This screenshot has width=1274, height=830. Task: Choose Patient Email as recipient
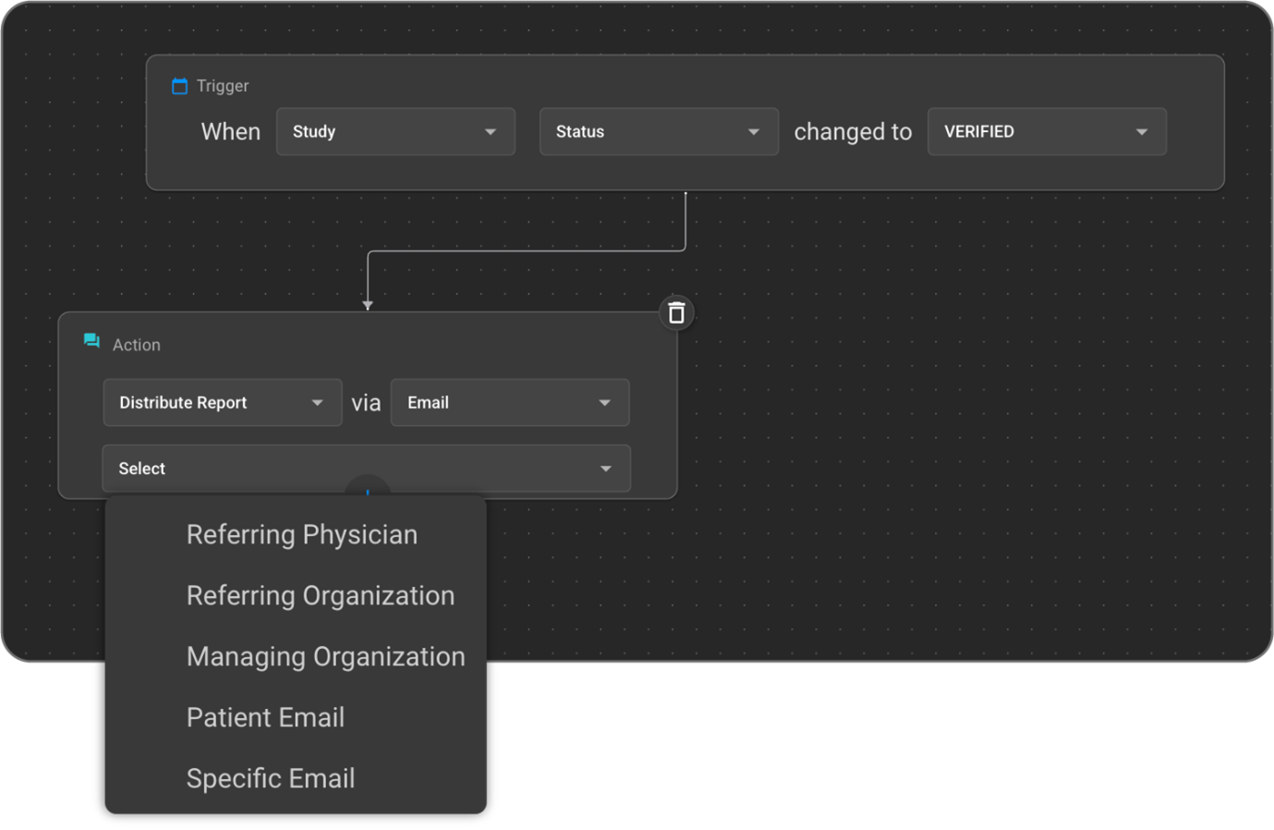point(266,718)
